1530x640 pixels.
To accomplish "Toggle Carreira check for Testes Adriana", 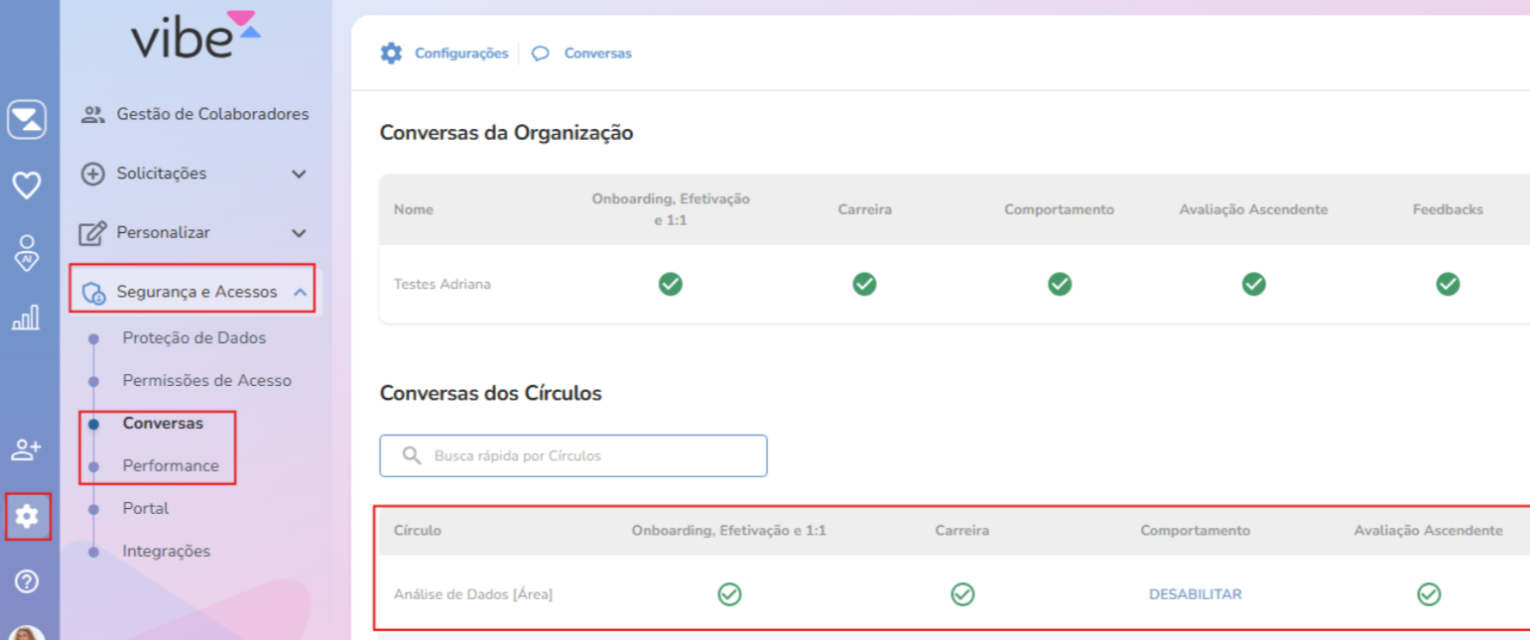I will tap(864, 285).
